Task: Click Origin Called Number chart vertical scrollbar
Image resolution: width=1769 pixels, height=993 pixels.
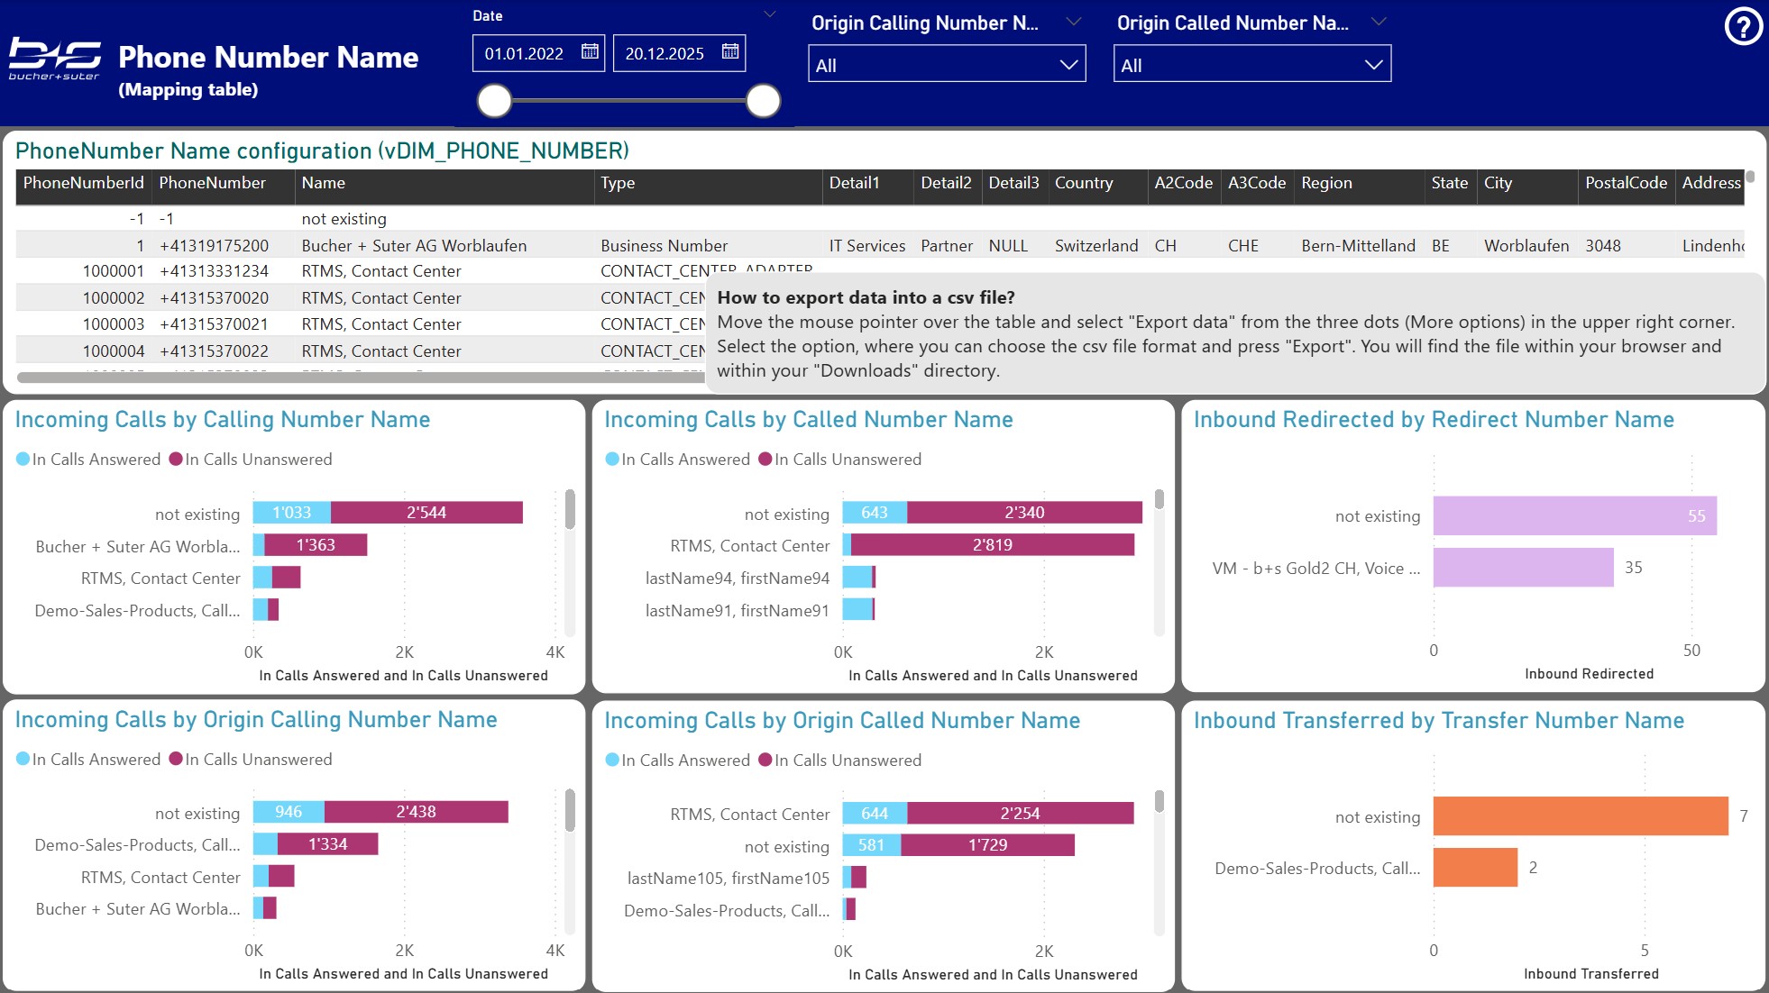Action: [1159, 801]
